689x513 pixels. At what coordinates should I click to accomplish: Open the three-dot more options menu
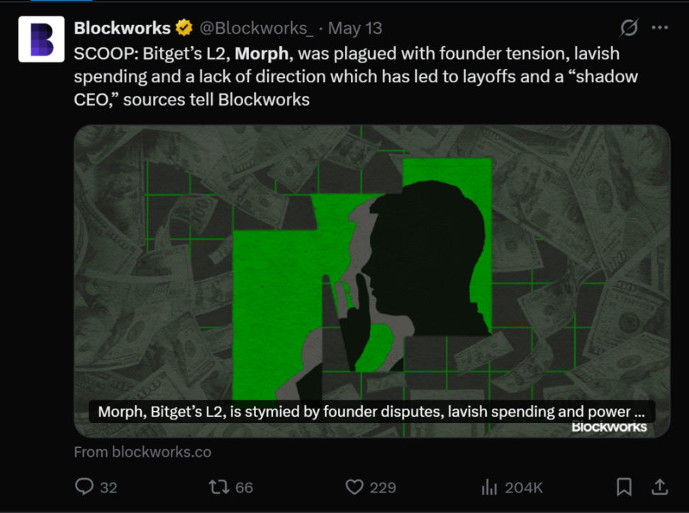pyautogui.click(x=659, y=28)
